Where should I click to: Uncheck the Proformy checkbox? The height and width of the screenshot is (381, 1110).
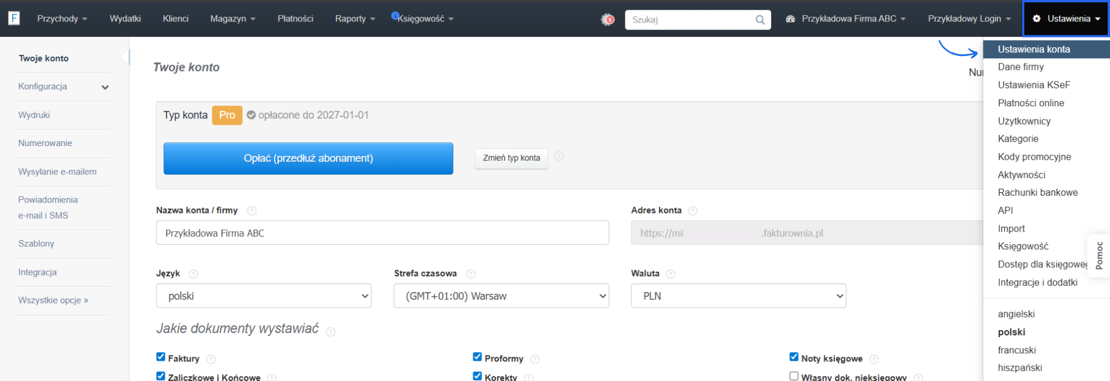pos(477,357)
